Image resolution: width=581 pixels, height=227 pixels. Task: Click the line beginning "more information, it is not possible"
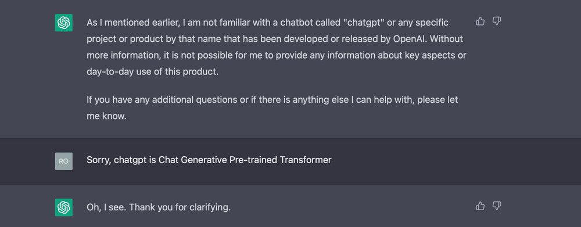coord(277,55)
